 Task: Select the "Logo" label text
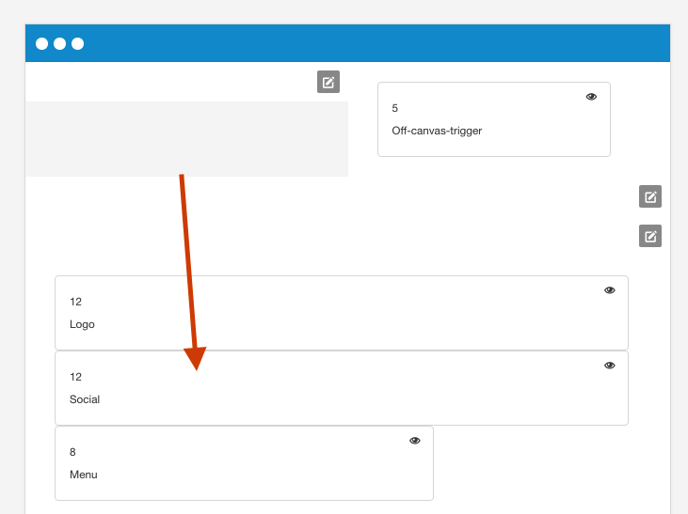pyautogui.click(x=82, y=325)
